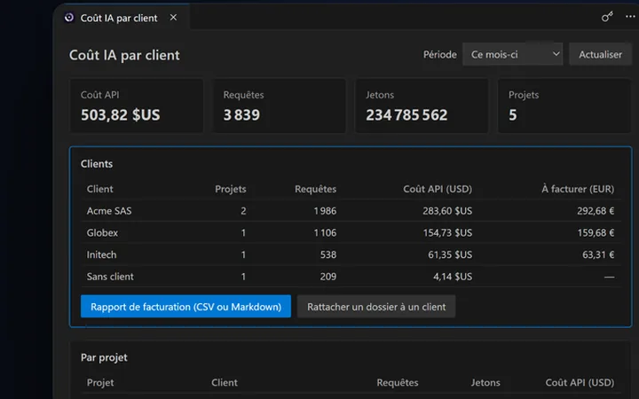Select the Acme SAS client row
639x399 pixels.
[x=351, y=210]
